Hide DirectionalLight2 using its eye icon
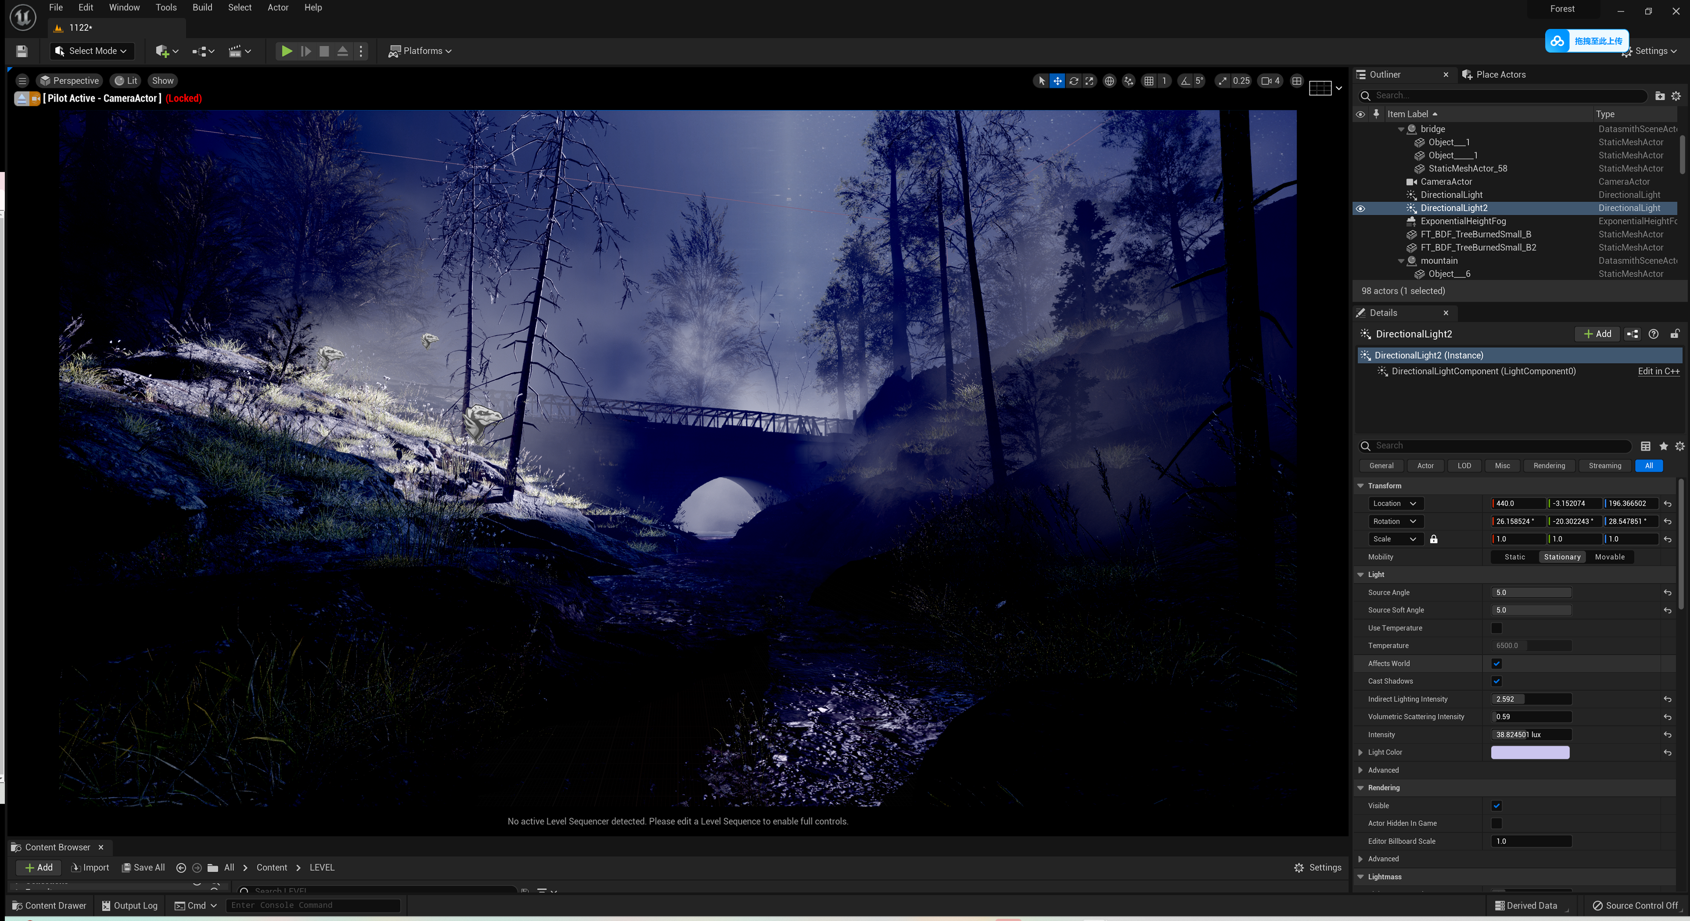Screen dimensions: 1690x921 click(1360, 208)
